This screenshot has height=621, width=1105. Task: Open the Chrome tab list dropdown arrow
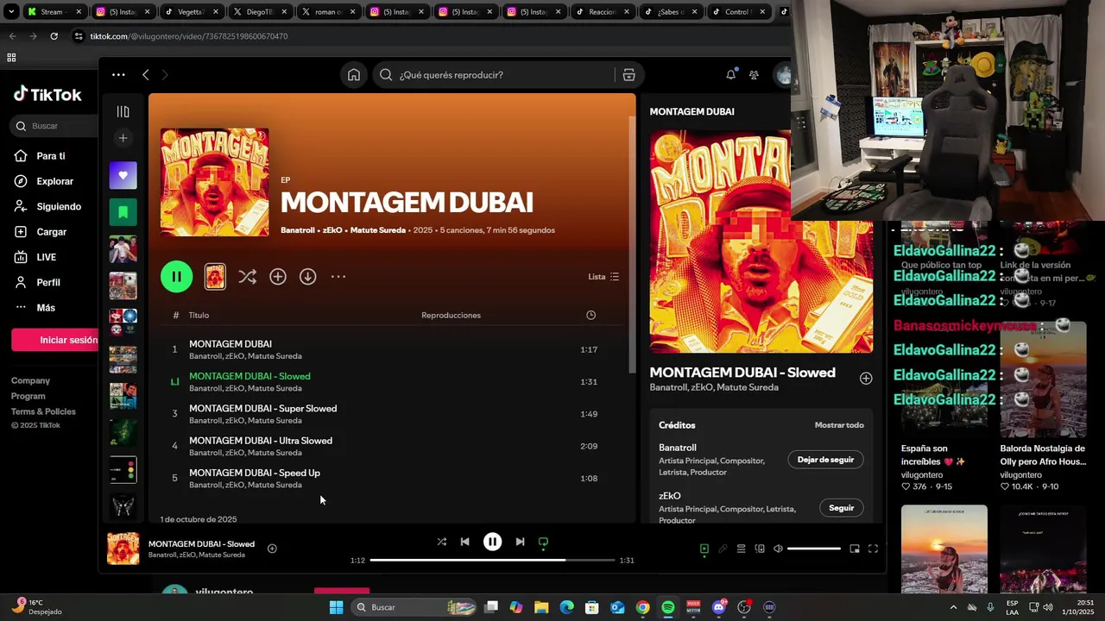pos(11,12)
